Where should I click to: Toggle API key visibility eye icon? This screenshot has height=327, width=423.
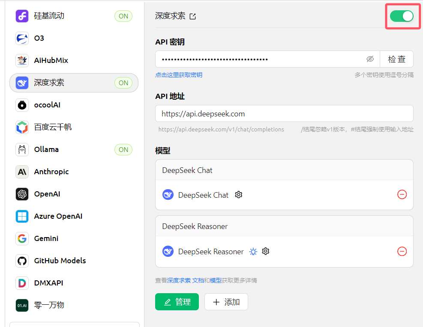pyautogui.click(x=370, y=59)
